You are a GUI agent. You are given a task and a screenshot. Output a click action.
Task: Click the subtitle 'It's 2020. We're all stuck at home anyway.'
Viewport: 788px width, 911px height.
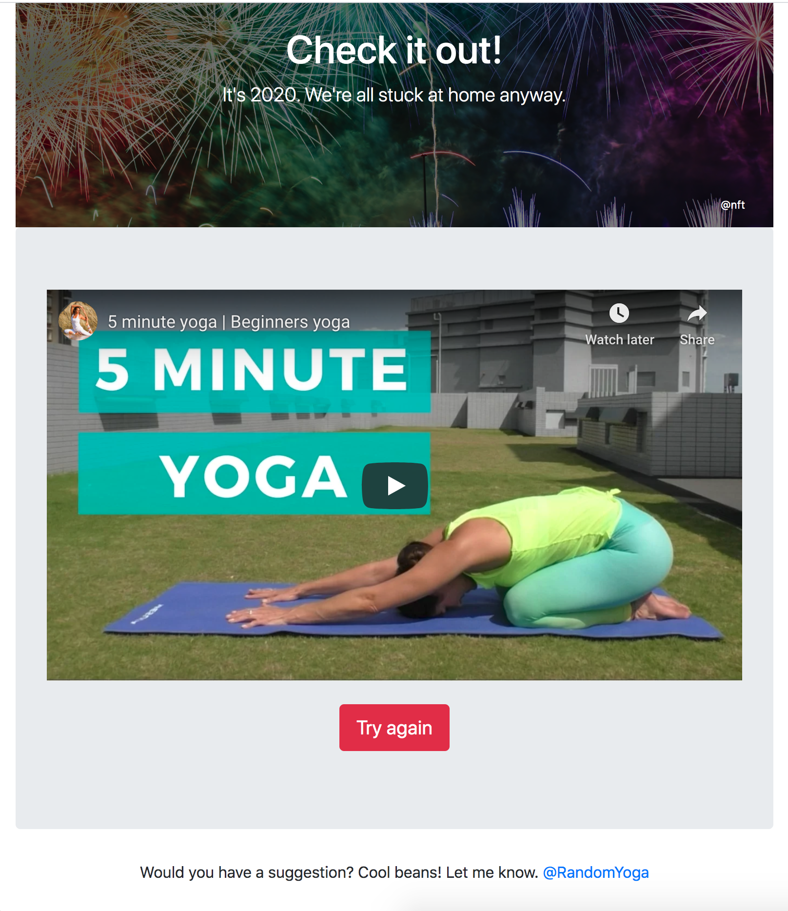394,95
